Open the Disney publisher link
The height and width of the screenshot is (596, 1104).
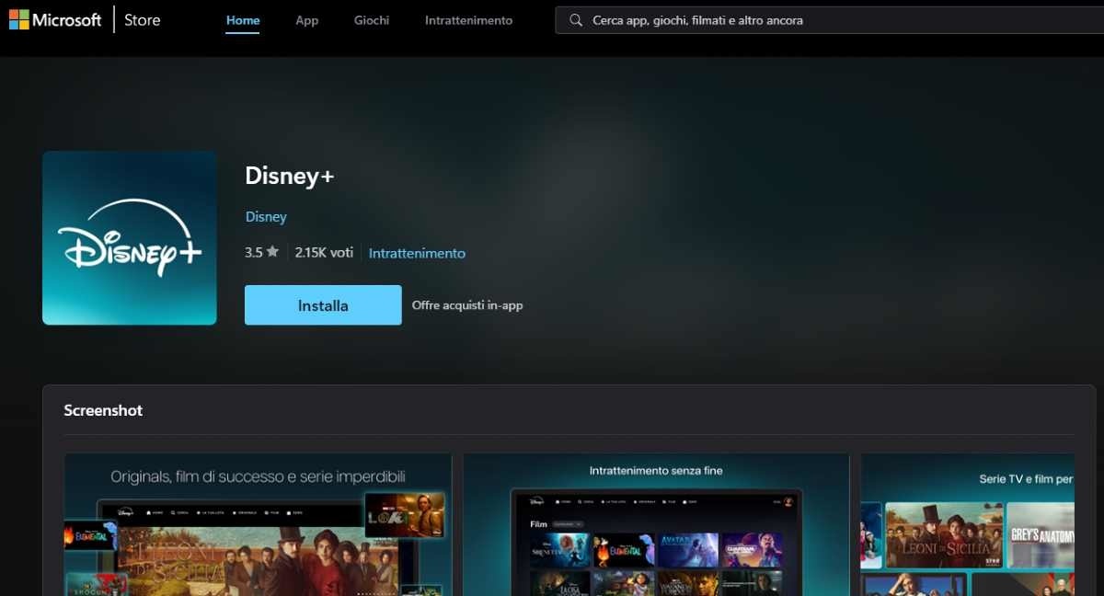click(x=266, y=217)
